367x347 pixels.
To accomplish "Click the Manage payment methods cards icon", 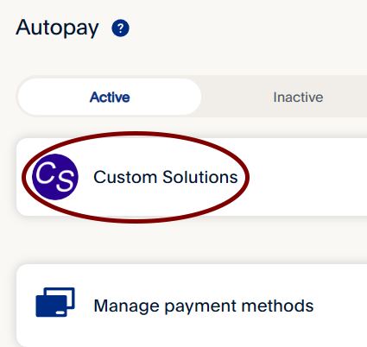I will click(55, 302).
